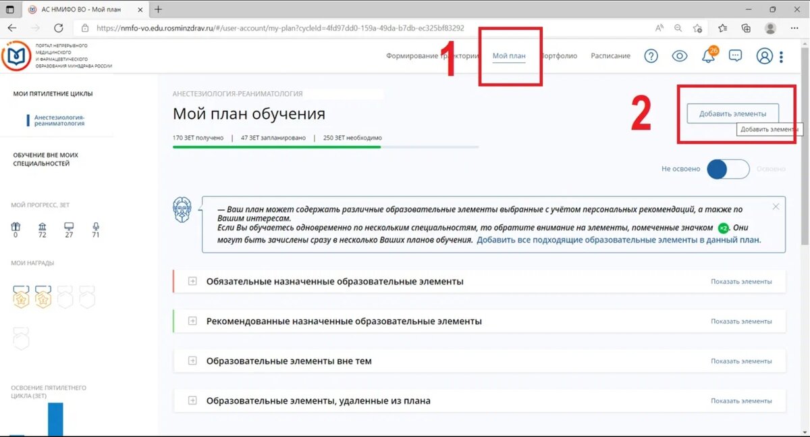Open the vertical three-dot menu in the header
The height and width of the screenshot is (437, 810).
point(782,56)
